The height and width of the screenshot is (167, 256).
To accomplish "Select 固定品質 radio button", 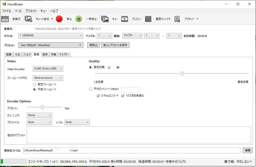I will pos(90,67).
